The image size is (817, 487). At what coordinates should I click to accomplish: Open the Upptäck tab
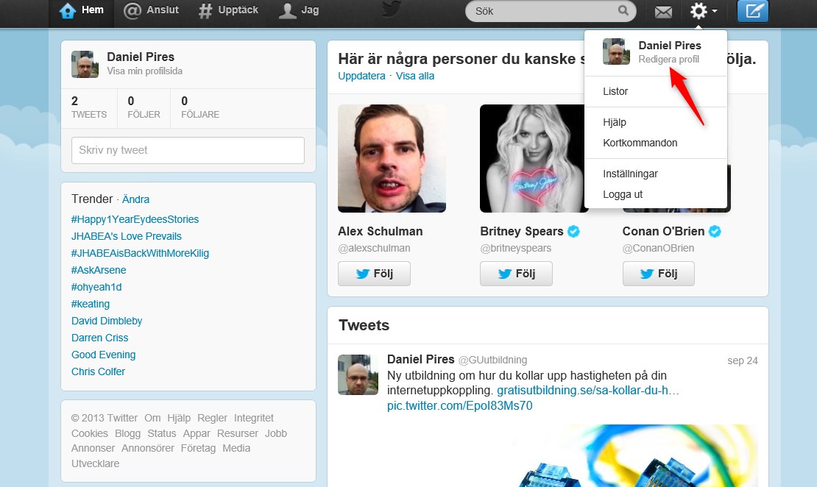[228, 10]
